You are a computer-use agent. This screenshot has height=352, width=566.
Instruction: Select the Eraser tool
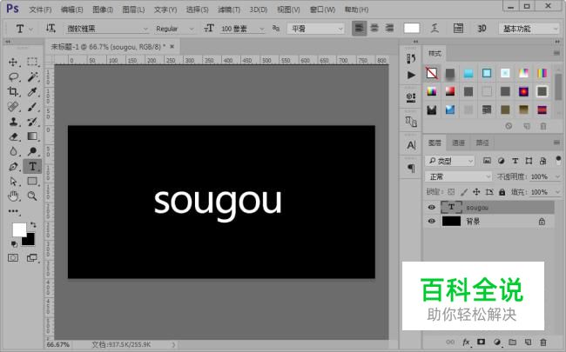click(13, 136)
